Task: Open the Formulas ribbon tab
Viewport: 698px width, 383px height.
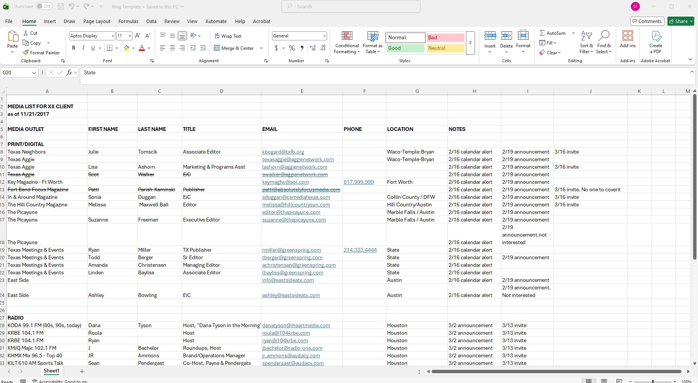Action: (x=128, y=22)
